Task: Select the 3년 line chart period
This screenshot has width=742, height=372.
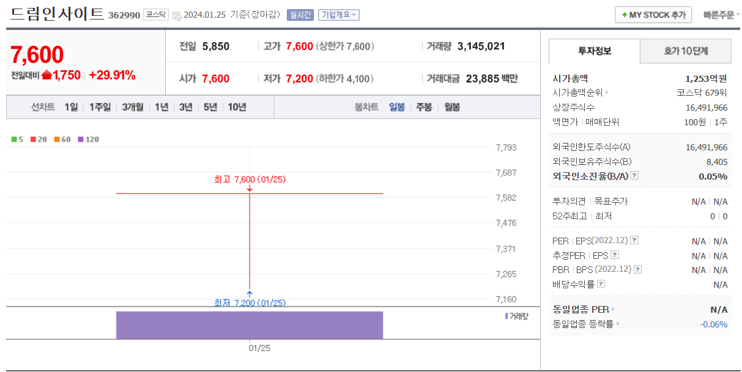Action: 185,107
